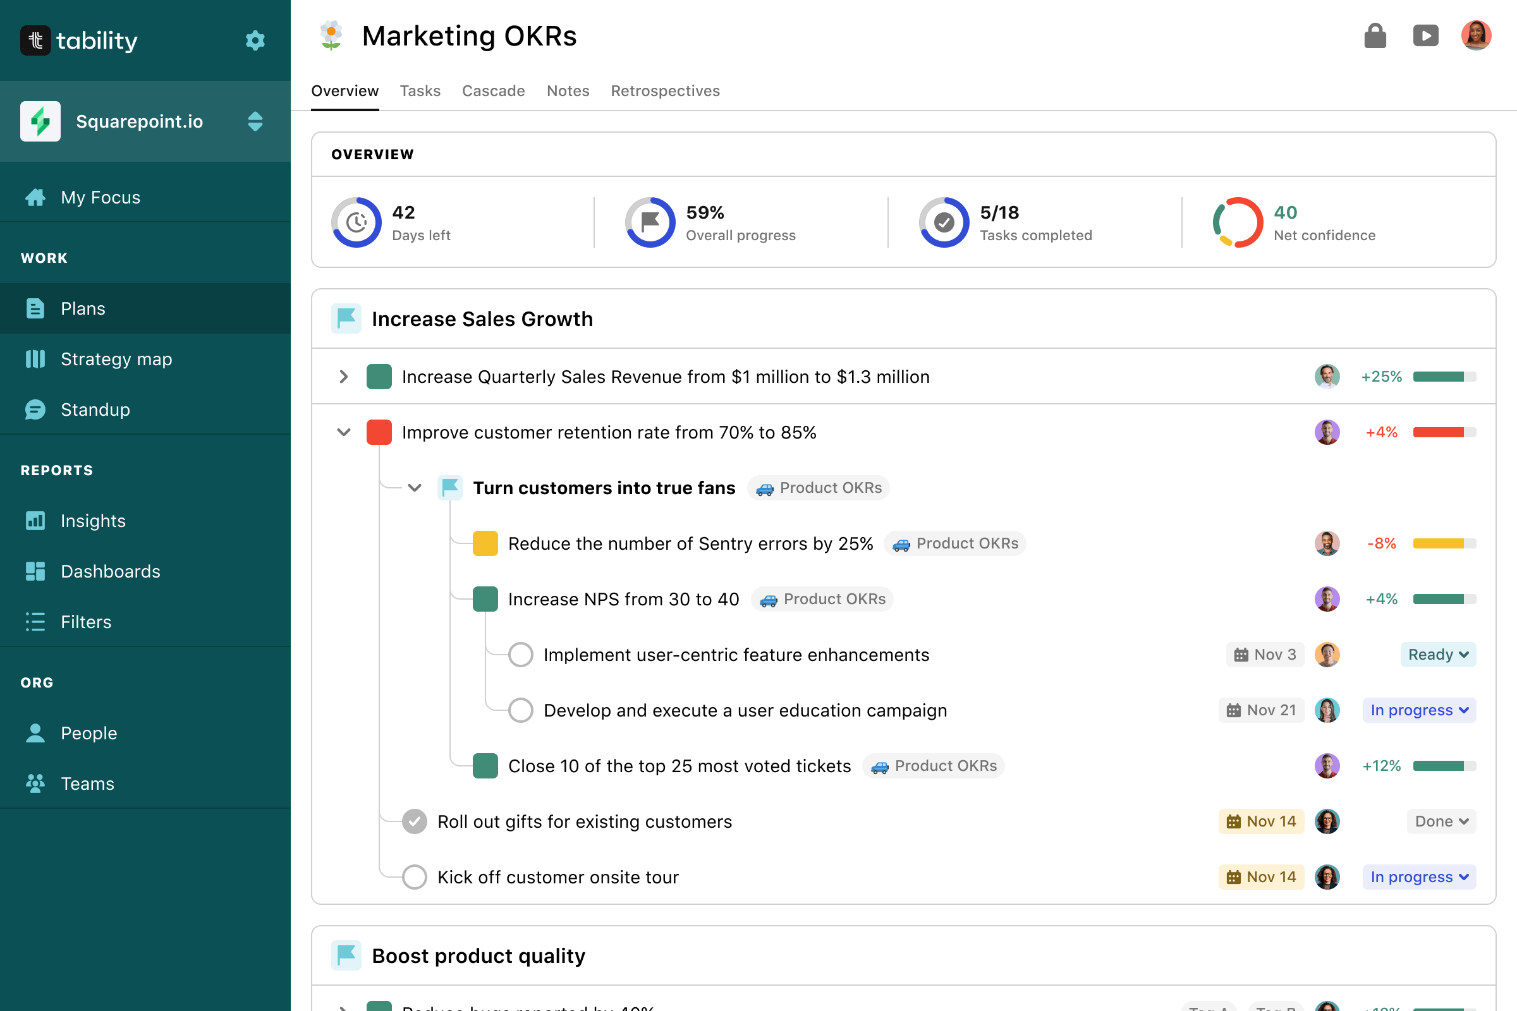
Task: Switch to the Cascade tab
Action: [493, 91]
